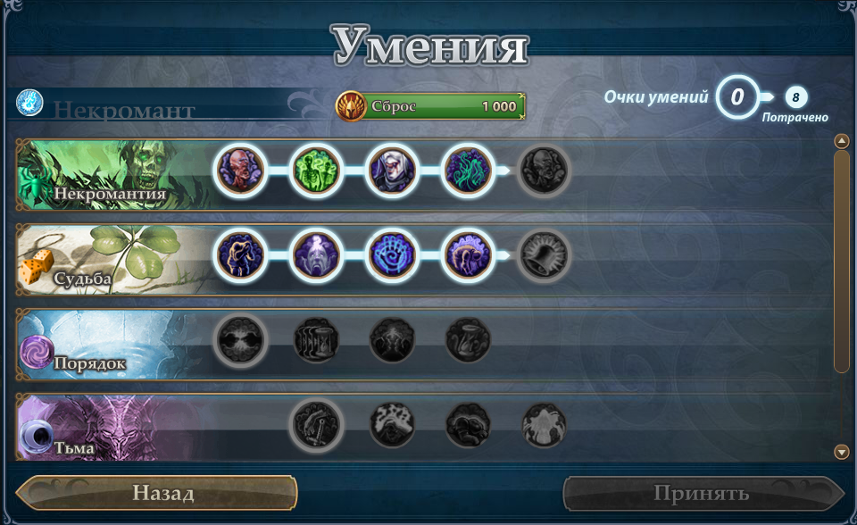857x525 pixels.
Task: Select the ghostly face Fate skill
Action: [315, 254]
